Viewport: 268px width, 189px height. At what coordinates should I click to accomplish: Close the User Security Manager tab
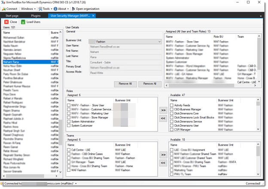pyautogui.click(x=94, y=15)
